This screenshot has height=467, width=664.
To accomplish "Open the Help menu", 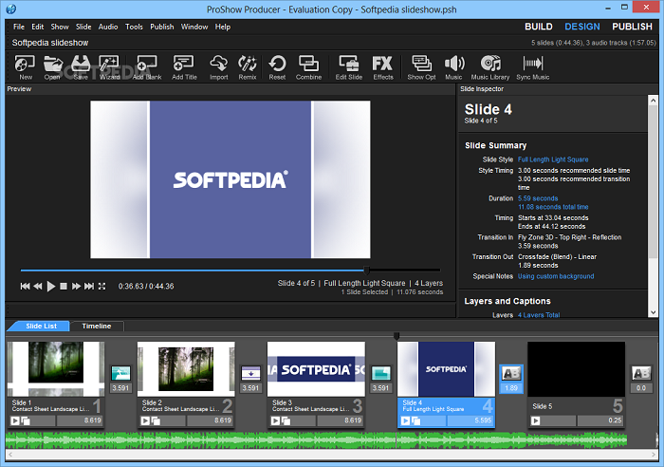I will 222,27.
